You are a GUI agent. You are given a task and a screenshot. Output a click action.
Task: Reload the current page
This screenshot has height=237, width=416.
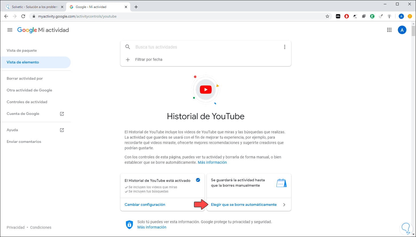point(23,16)
